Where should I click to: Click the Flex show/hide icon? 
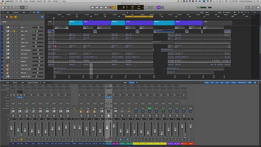pyautogui.click(x=34, y=12)
